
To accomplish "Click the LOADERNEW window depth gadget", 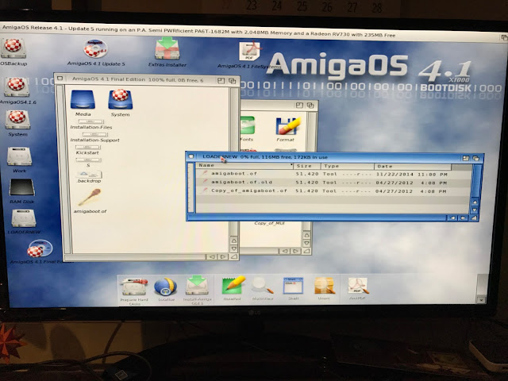I will pos(476,158).
